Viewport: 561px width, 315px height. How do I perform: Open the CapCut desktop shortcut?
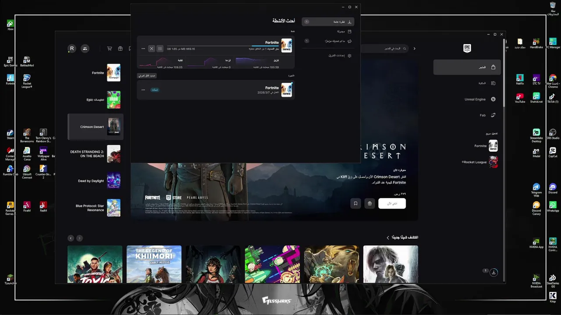pos(553,152)
